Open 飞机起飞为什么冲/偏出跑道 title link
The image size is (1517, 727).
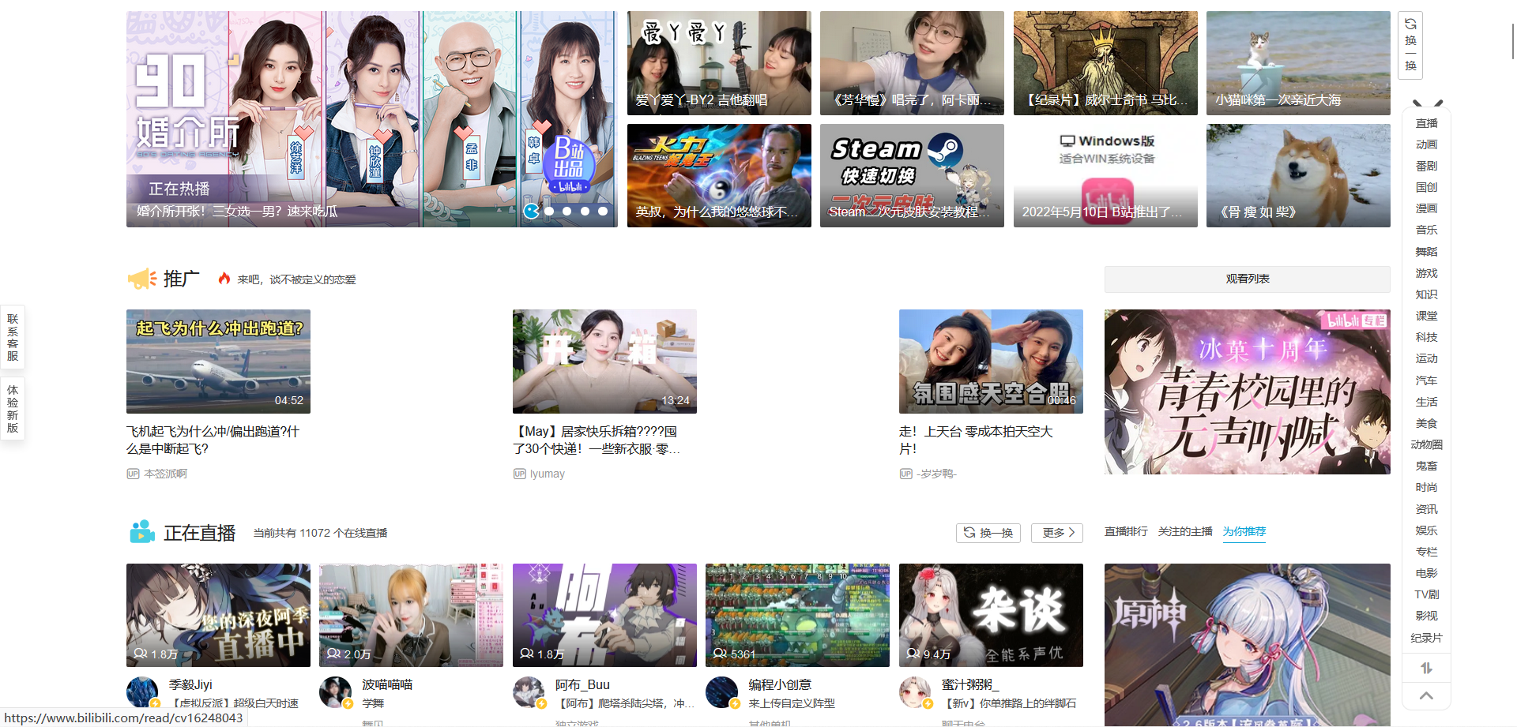tap(213, 440)
